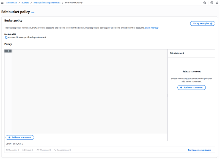Click the Info link beside the page title
The image size is (220, 159).
pyautogui.click(x=33, y=12)
